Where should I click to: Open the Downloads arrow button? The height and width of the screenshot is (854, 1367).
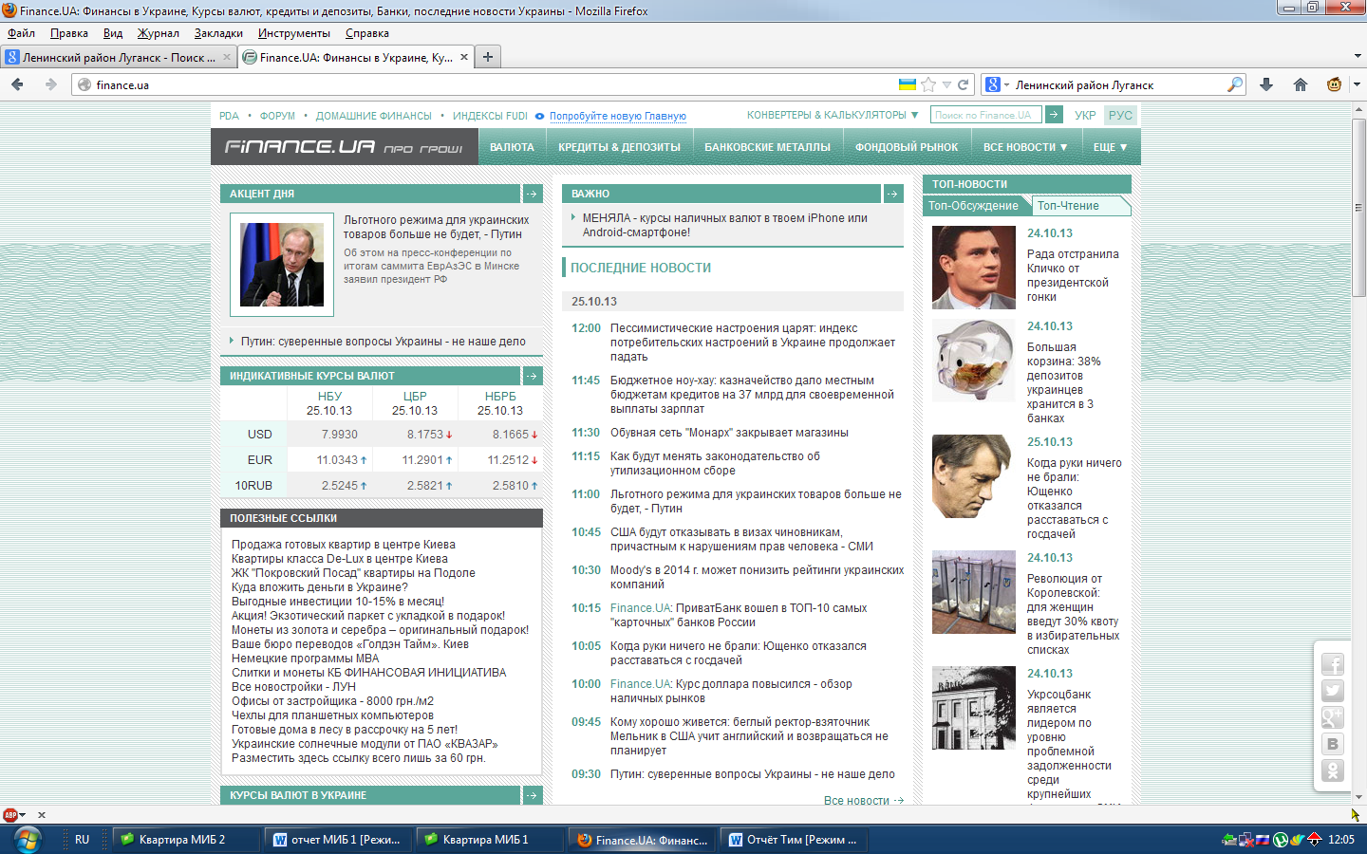click(x=1266, y=84)
